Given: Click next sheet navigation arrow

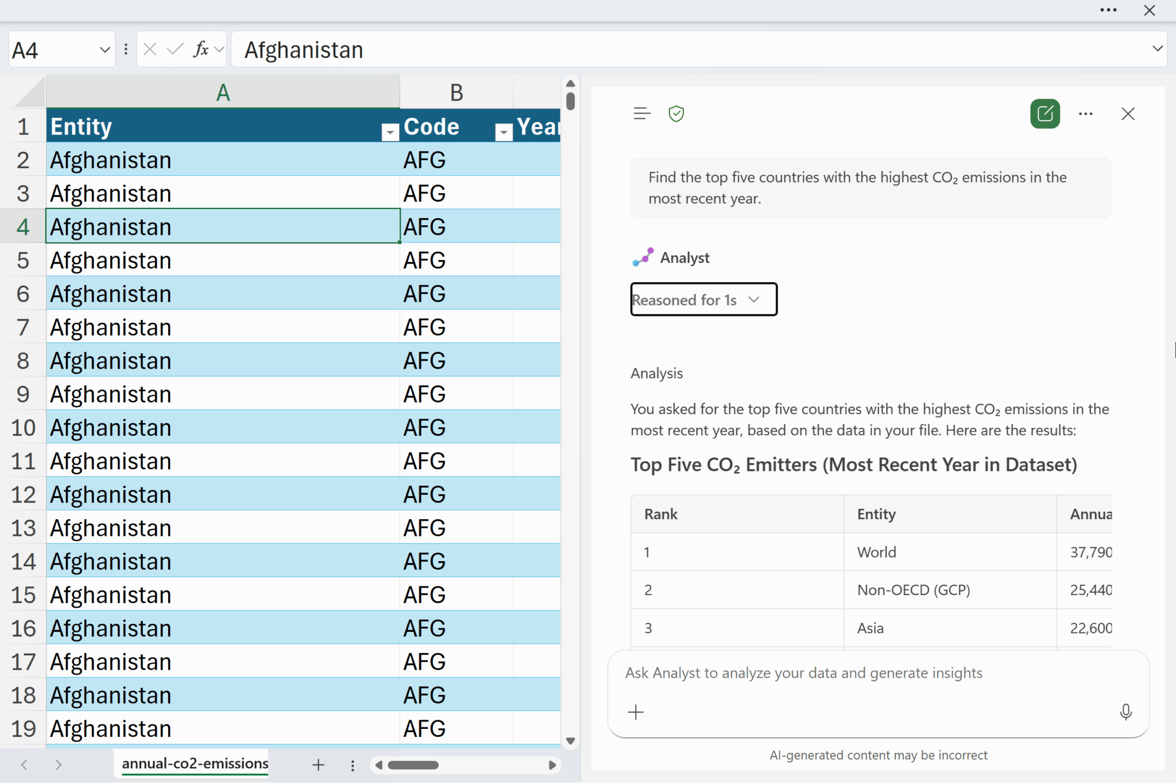Looking at the screenshot, I should [59, 764].
